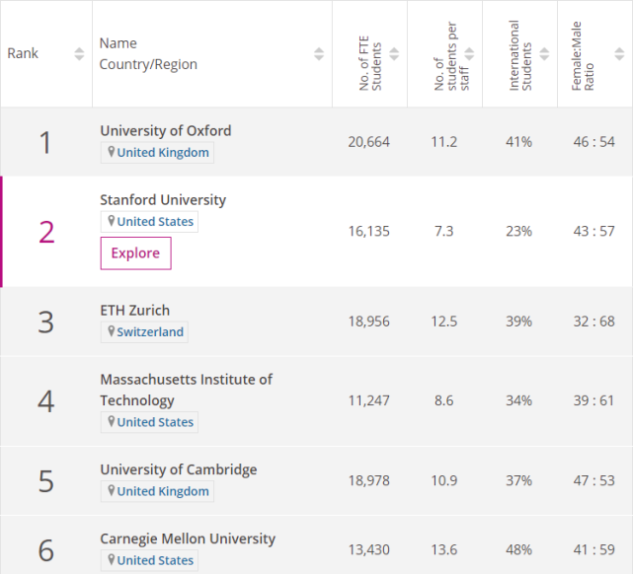Open the ETH Zurich page

(x=134, y=310)
